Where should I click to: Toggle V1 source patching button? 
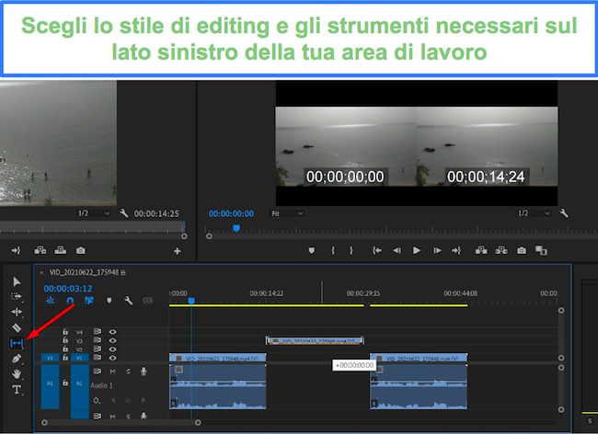pos(50,358)
